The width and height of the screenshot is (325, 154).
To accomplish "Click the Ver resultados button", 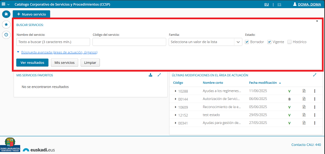I will (32, 63).
